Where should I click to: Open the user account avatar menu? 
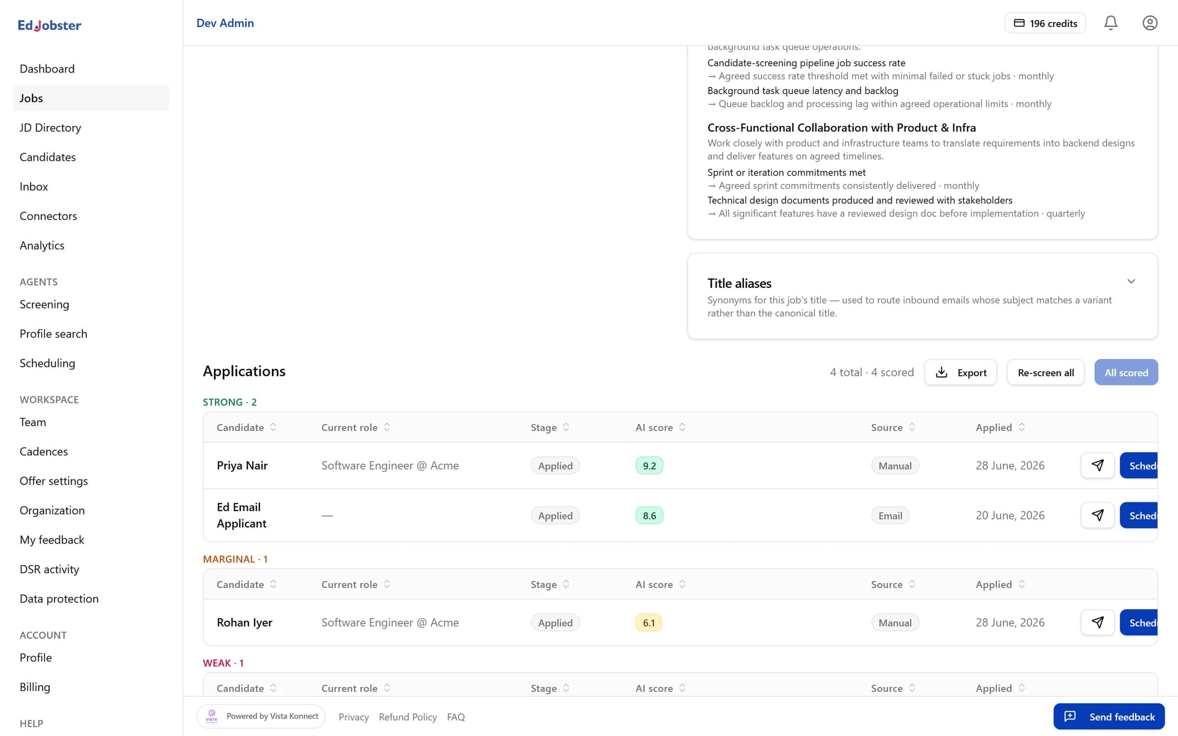1150,23
